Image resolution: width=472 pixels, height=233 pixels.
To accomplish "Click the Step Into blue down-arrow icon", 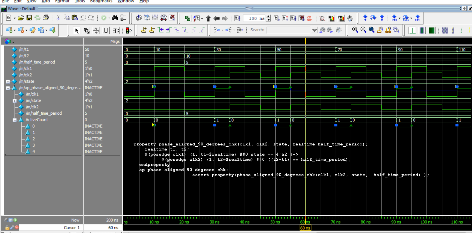I will click(x=365, y=18).
